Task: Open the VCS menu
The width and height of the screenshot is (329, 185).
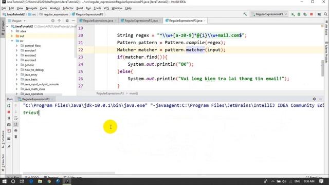Action: [x=106, y=8]
